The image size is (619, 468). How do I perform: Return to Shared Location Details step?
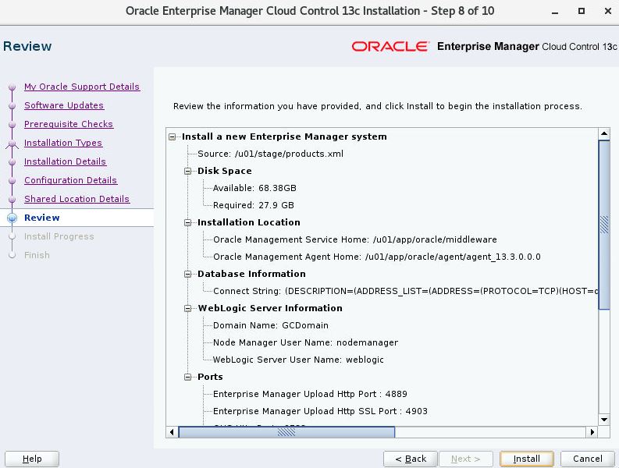76,199
